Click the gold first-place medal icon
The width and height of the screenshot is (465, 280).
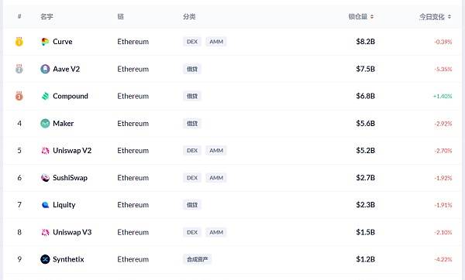(x=19, y=42)
